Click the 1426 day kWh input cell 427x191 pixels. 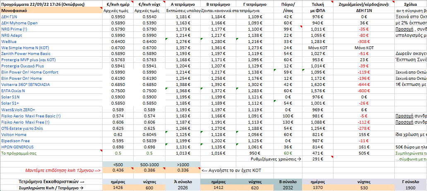[118, 188]
